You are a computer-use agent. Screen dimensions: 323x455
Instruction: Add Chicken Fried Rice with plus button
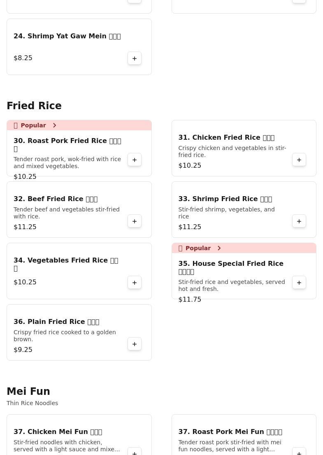pos(299,159)
